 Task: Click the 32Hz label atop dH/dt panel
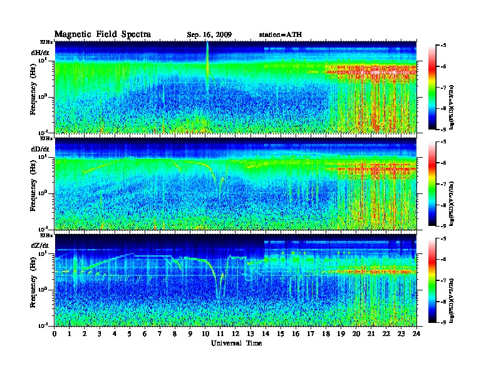46,41
